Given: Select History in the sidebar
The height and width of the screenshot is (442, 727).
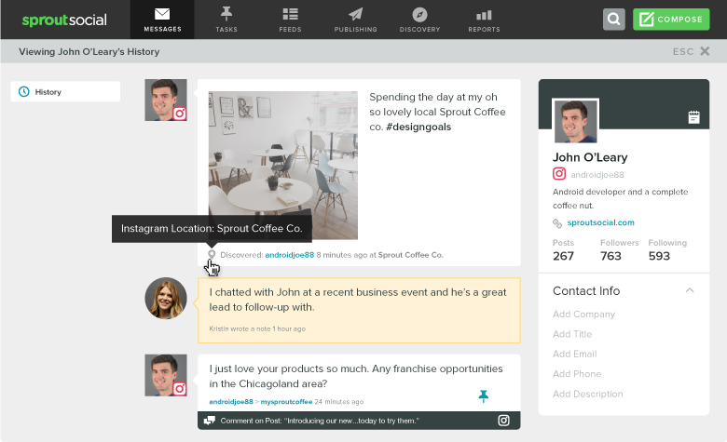Looking at the screenshot, I should tap(65, 91).
